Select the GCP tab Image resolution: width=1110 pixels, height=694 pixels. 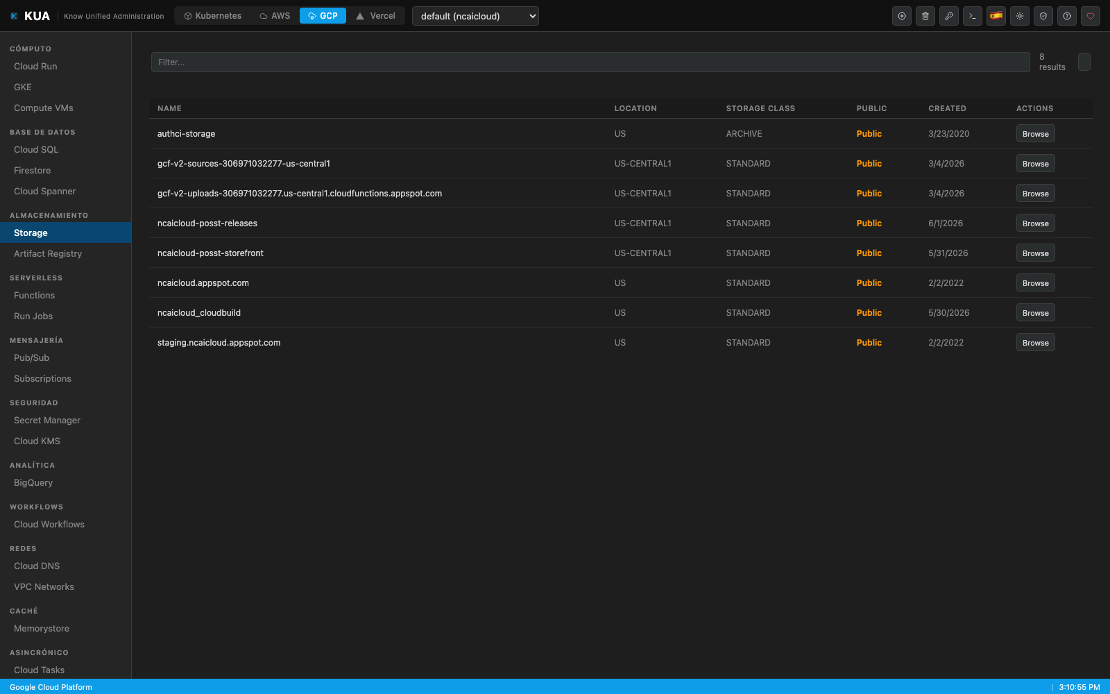323,16
